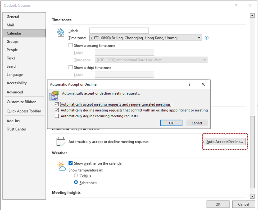
Task: Select Fahrenheit temperature option
Action: tap(76, 182)
